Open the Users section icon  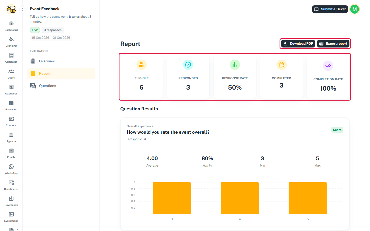(11, 71)
